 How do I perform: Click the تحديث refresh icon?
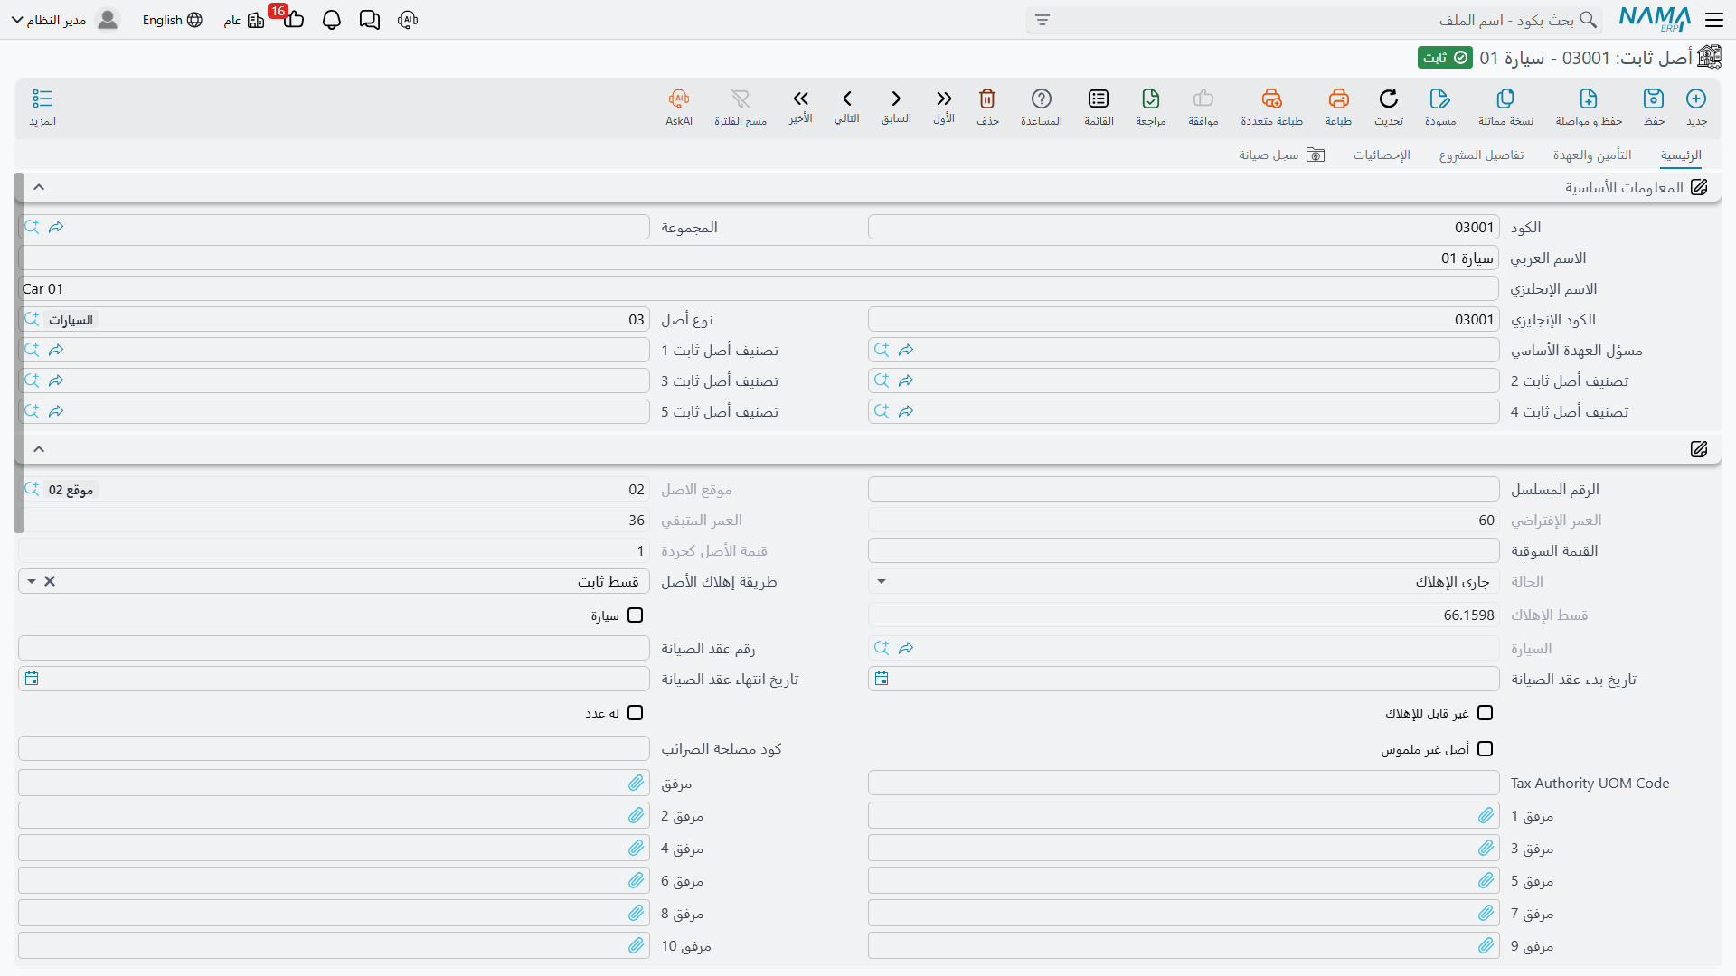tap(1389, 99)
